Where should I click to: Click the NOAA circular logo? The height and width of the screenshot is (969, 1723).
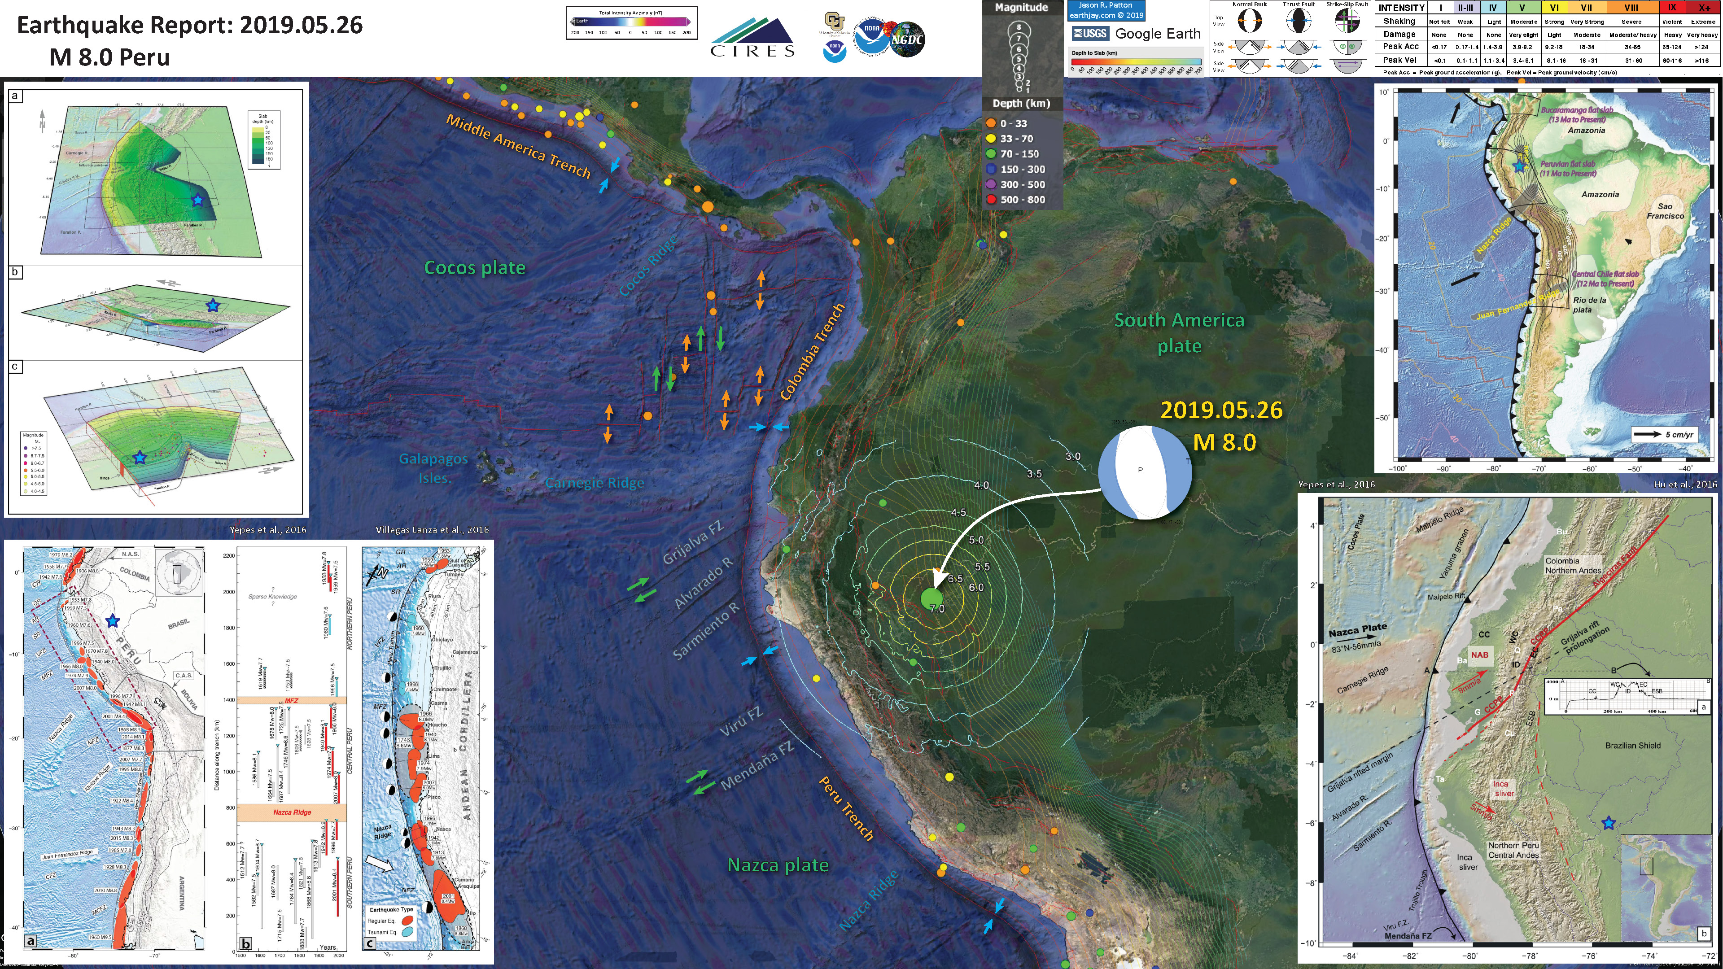872,36
